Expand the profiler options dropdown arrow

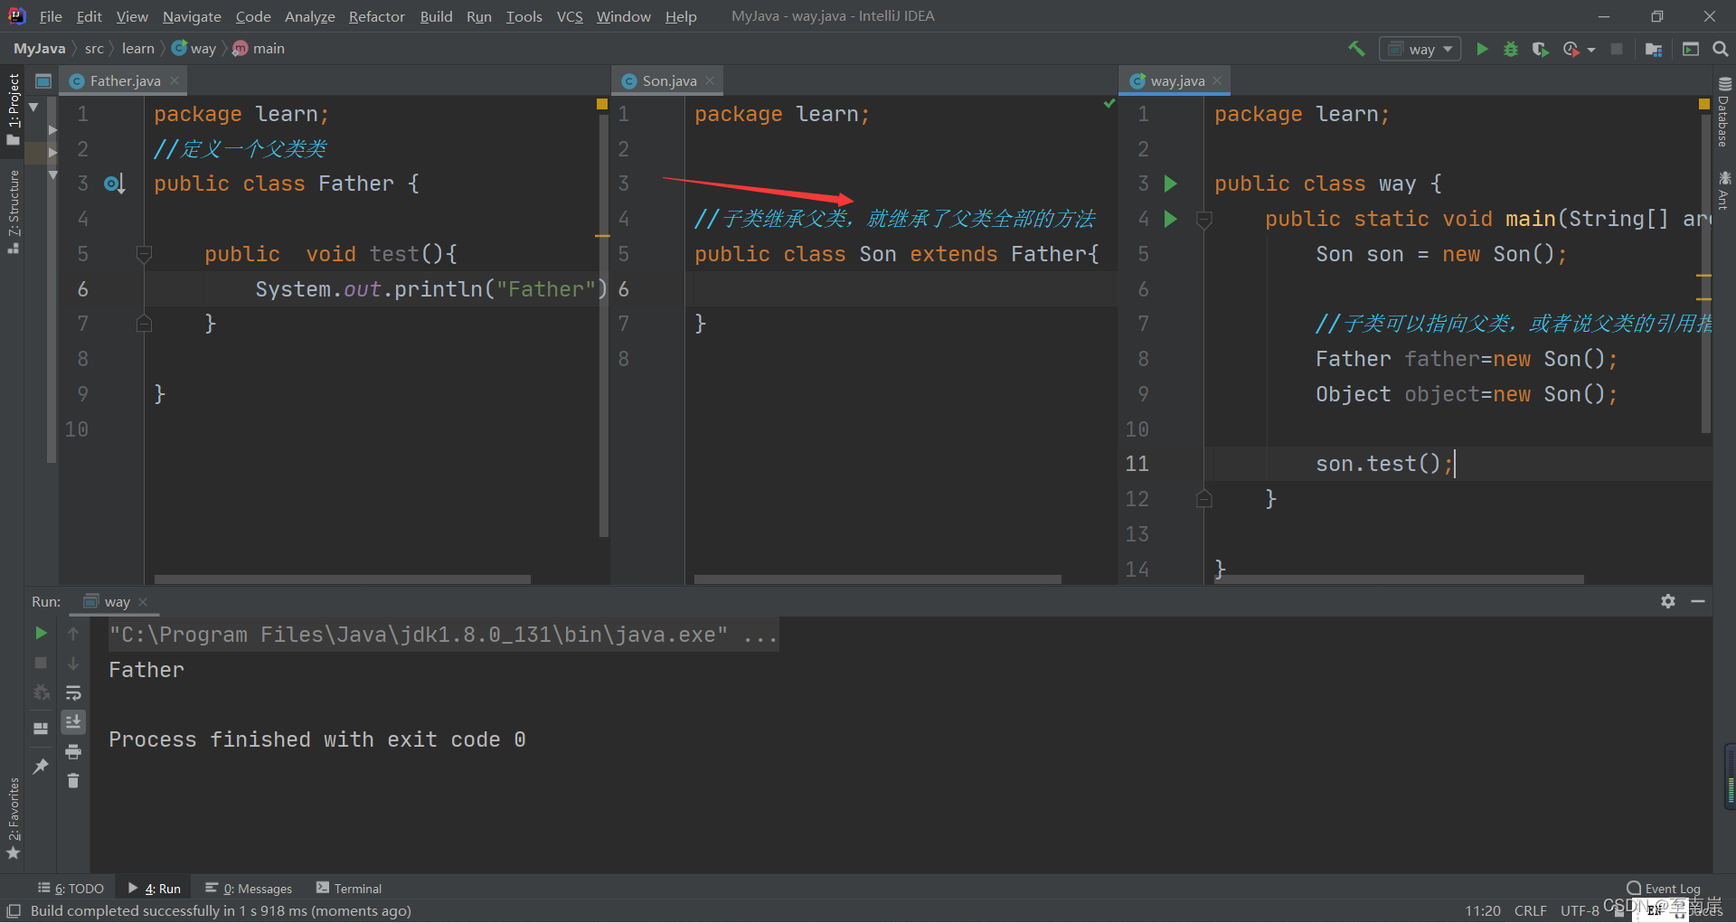(x=1591, y=50)
